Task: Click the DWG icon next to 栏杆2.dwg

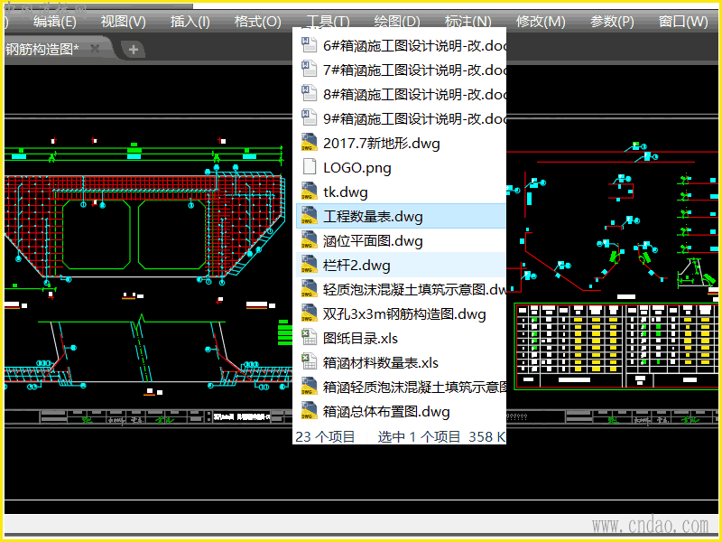Action: coord(309,265)
